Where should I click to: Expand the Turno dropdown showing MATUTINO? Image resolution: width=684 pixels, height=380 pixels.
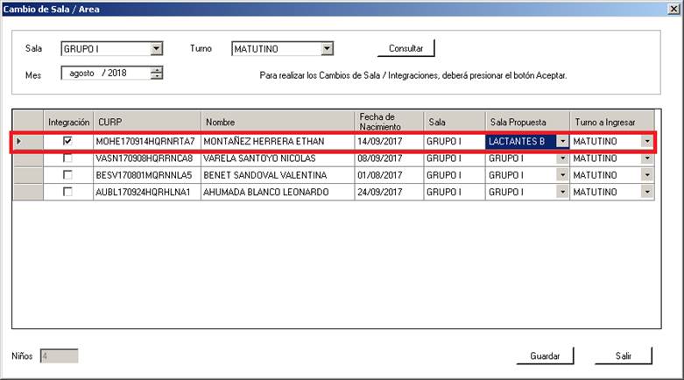coord(327,50)
